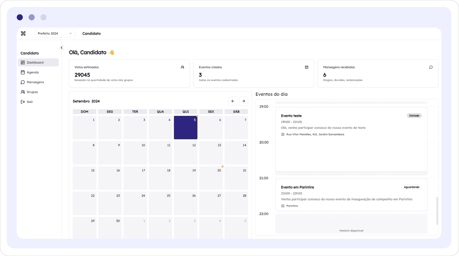
Task: Click the Grupos people icon
Action: (23, 92)
